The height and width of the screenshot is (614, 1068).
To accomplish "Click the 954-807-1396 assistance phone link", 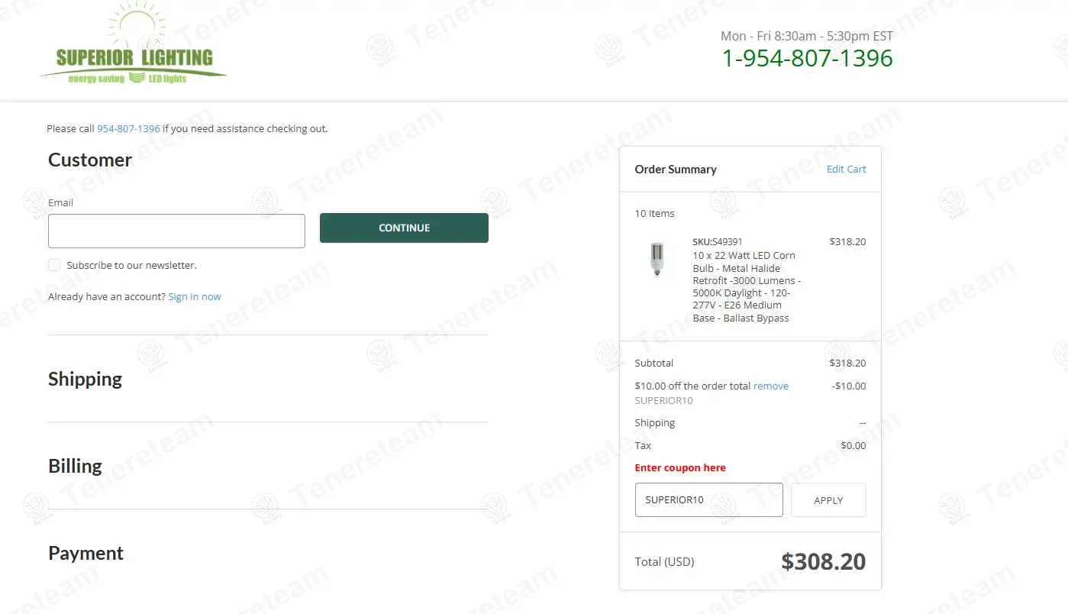I will [x=128, y=129].
